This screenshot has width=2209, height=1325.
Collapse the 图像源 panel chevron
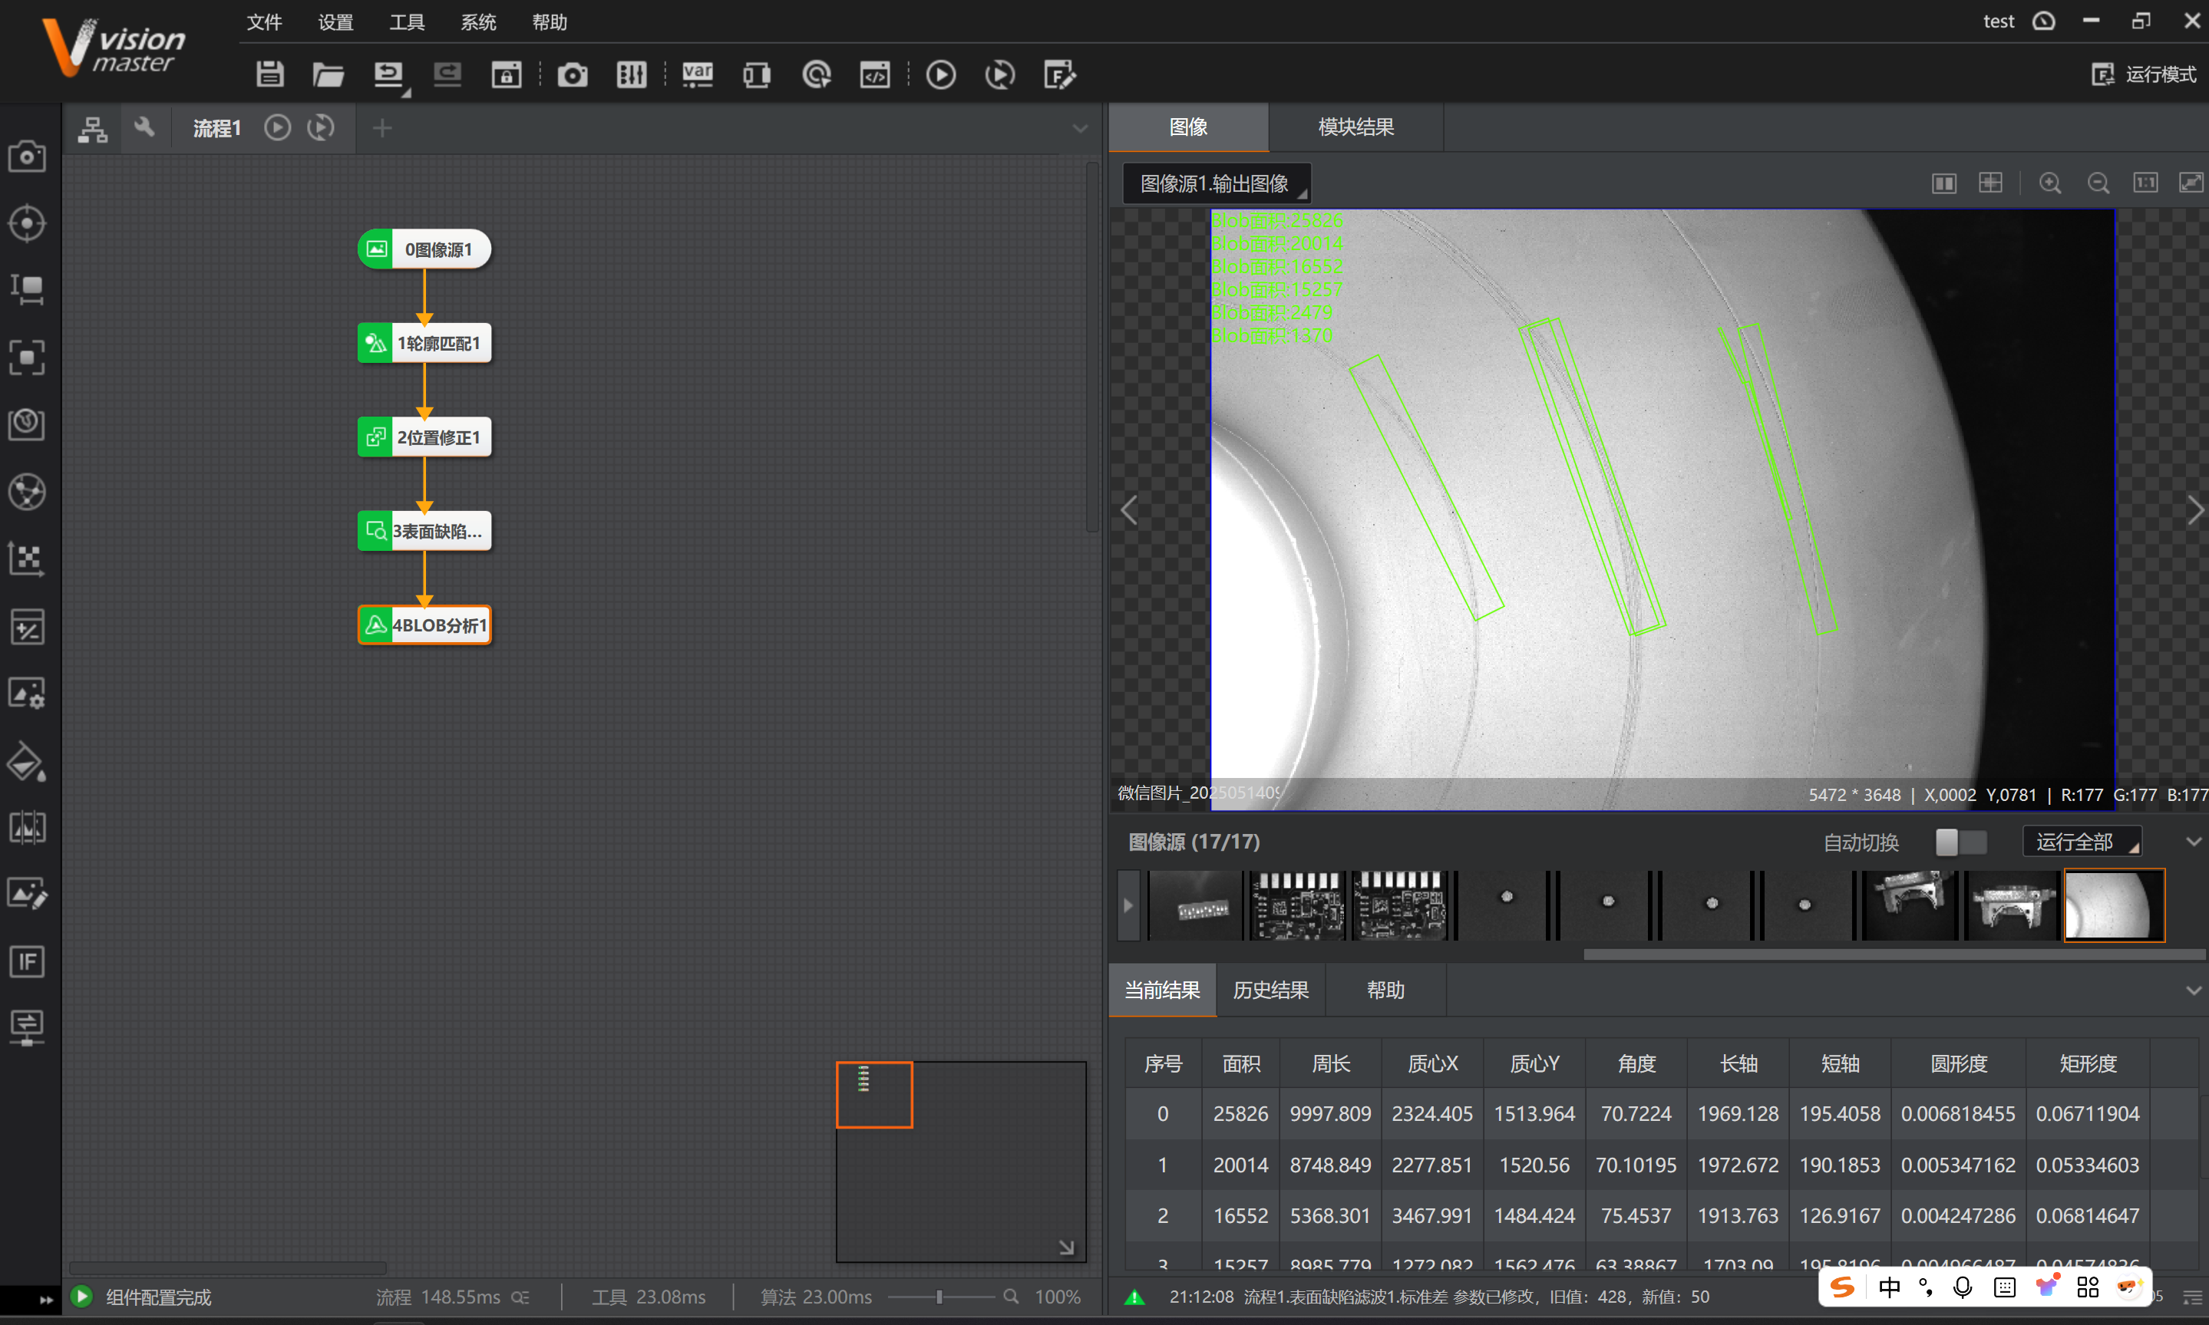[2192, 842]
